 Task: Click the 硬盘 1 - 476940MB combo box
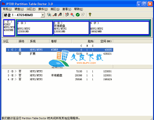point(24,15)
